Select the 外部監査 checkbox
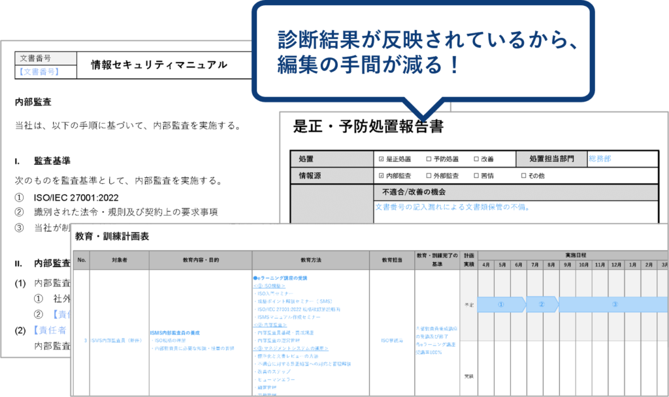The height and width of the screenshot is (397, 669). (x=429, y=175)
